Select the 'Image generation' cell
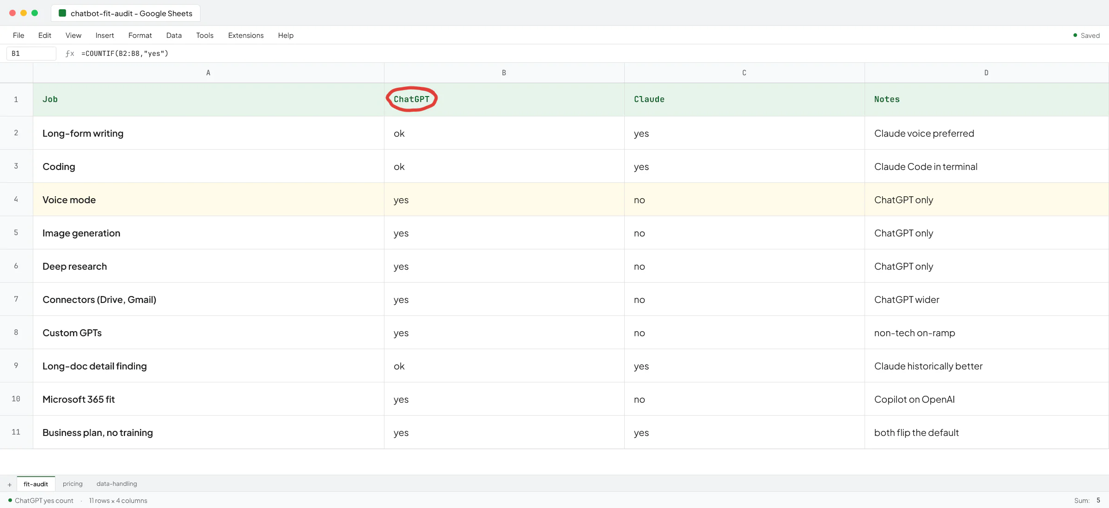Viewport: 1109px width, 508px height. [208, 233]
